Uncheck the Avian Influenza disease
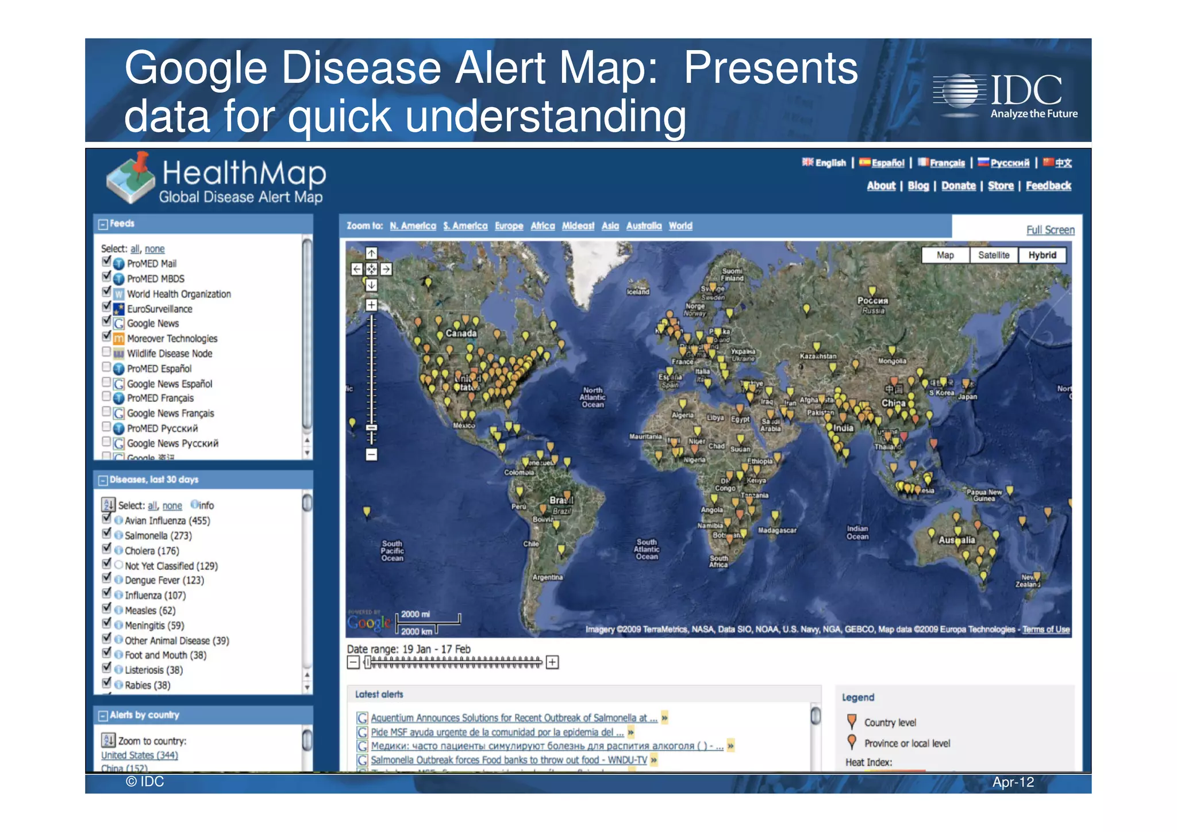The height and width of the screenshot is (832, 1177). point(106,518)
